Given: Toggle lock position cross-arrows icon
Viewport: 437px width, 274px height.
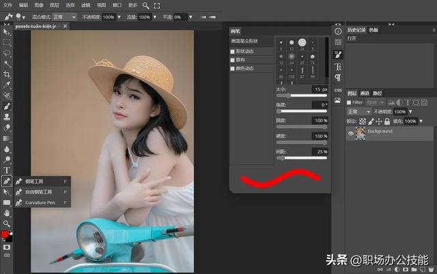Looking at the screenshot, I should click(379, 121).
